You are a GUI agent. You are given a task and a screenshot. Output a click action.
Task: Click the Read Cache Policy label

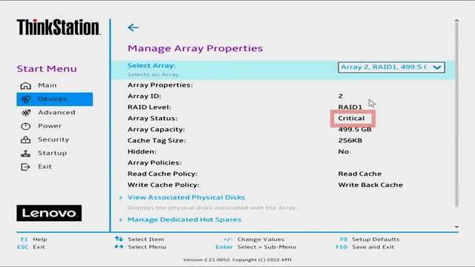click(163, 174)
